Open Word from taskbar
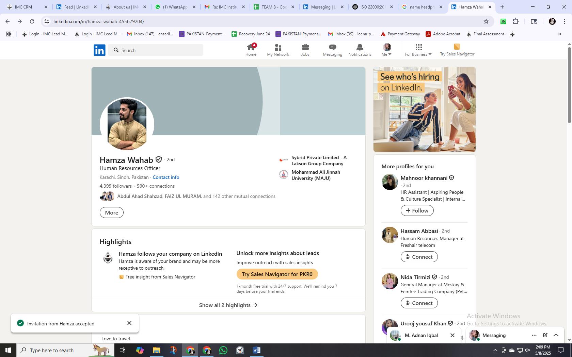572x357 pixels. tap(257, 350)
